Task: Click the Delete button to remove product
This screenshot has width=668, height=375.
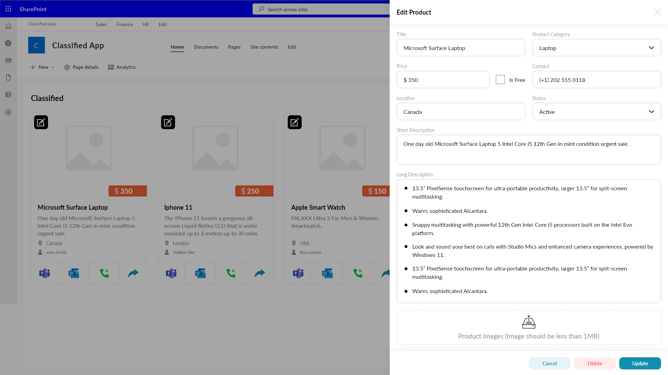Action: (x=595, y=363)
